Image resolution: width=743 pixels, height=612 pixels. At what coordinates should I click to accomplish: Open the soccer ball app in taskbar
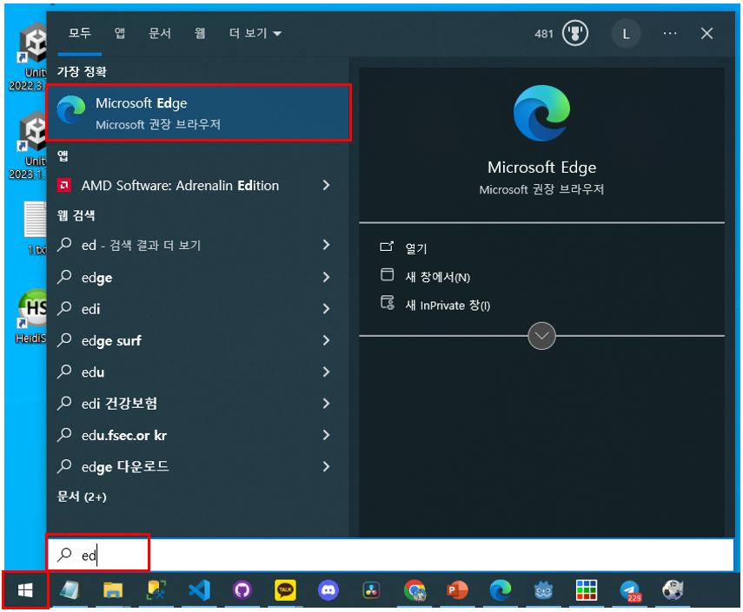pos(673,589)
